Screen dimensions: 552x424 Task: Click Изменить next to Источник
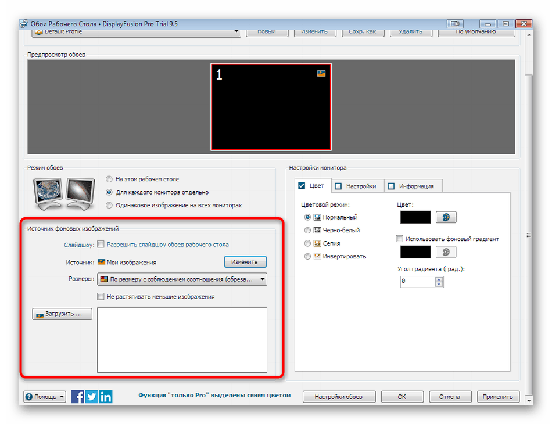pyautogui.click(x=245, y=261)
